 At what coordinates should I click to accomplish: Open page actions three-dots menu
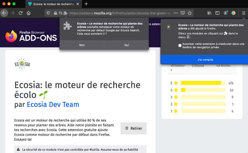[176, 13]
